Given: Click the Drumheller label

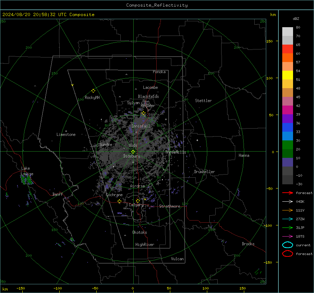Looking at the screenshot, I should pos(204,172).
